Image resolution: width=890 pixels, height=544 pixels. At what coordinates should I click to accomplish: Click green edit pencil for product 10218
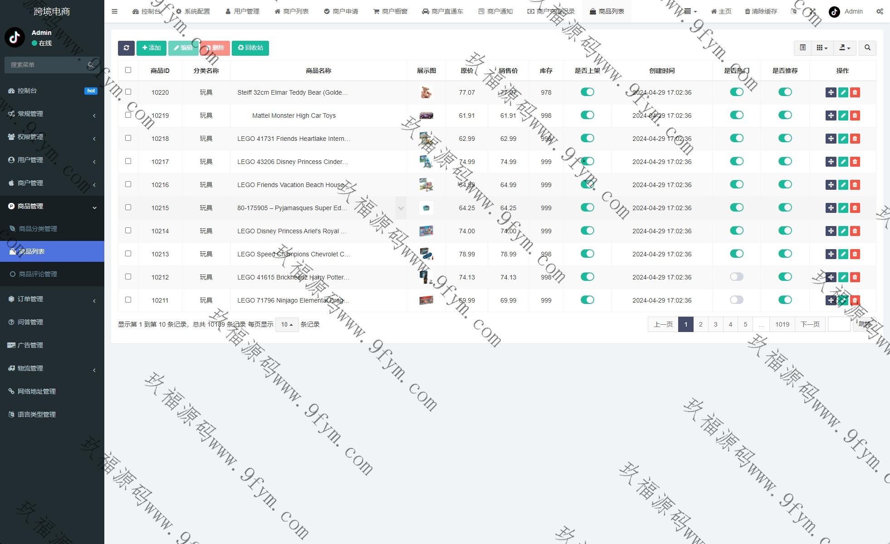coord(843,139)
